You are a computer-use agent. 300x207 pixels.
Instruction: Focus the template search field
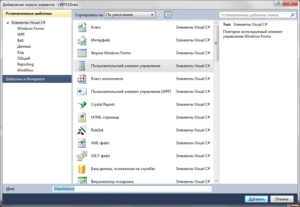255,15
